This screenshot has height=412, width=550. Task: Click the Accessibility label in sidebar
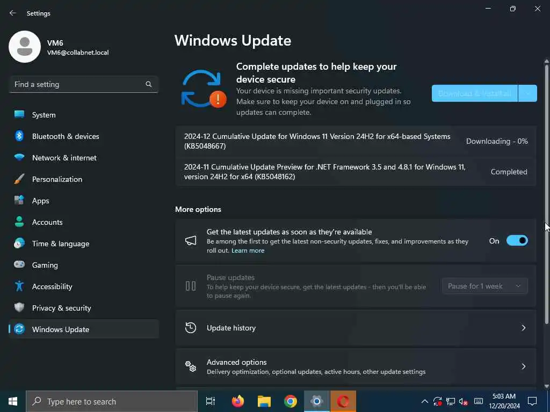52,286
